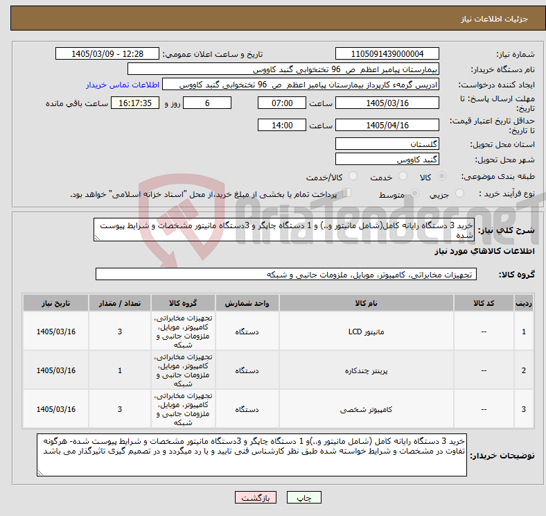Click the date 1405/03/16 in کامپیوتر شخصی row
546x516 pixels.
pyautogui.click(x=55, y=409)
